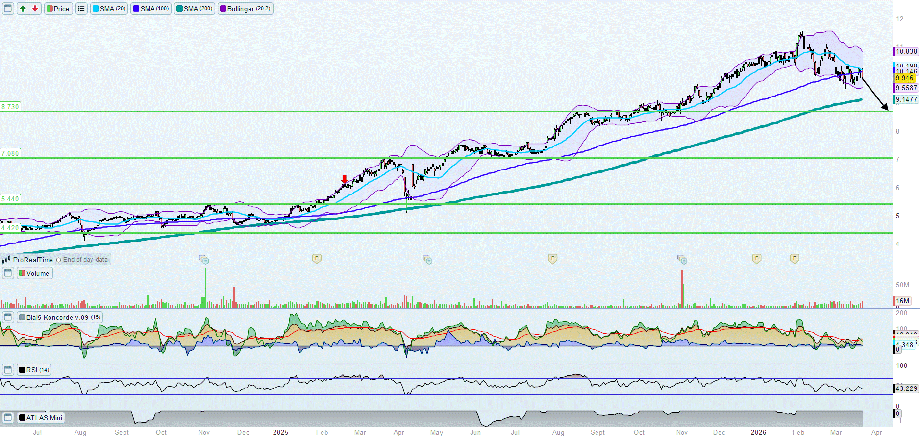
Task: Select the End of day data radio
Action: (59, 260)
